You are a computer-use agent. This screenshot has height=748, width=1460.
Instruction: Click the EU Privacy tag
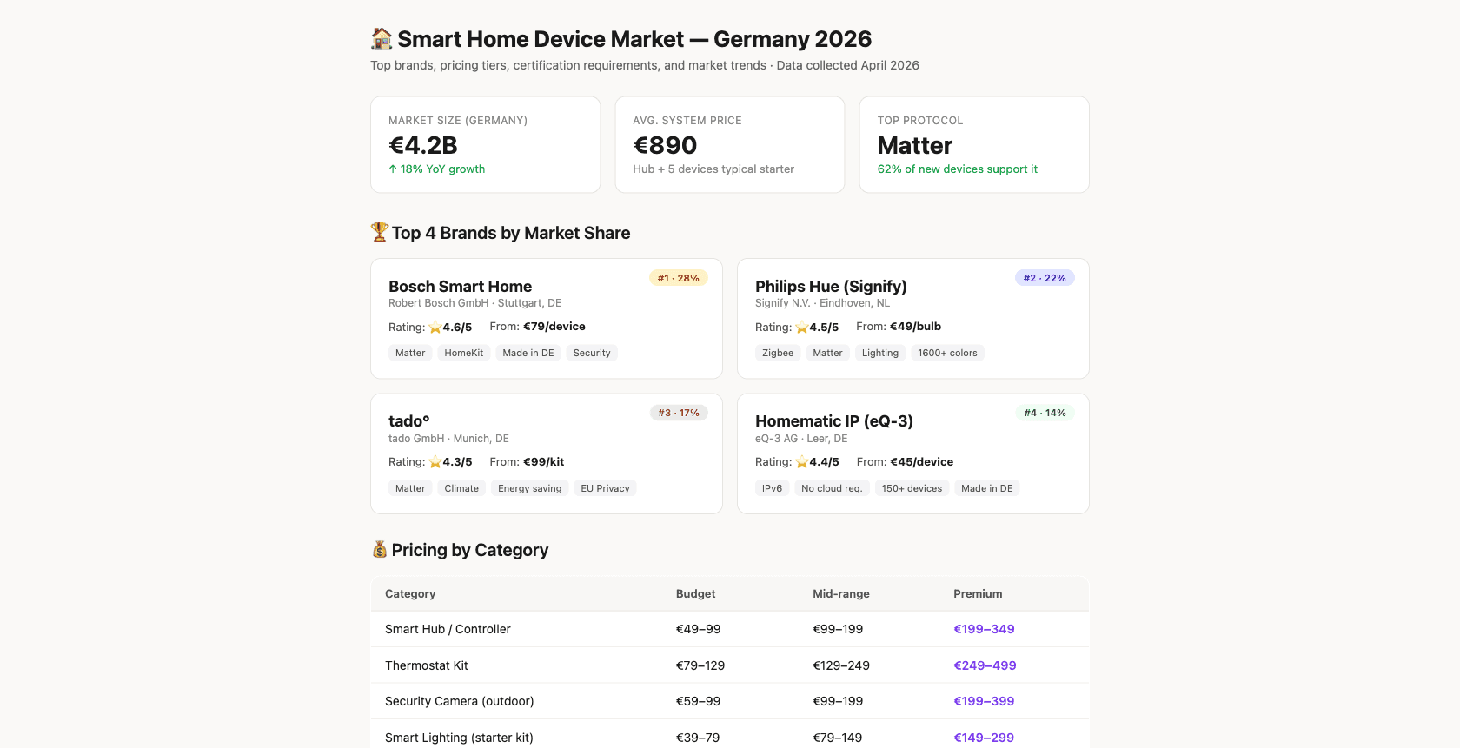coord(606,488)
